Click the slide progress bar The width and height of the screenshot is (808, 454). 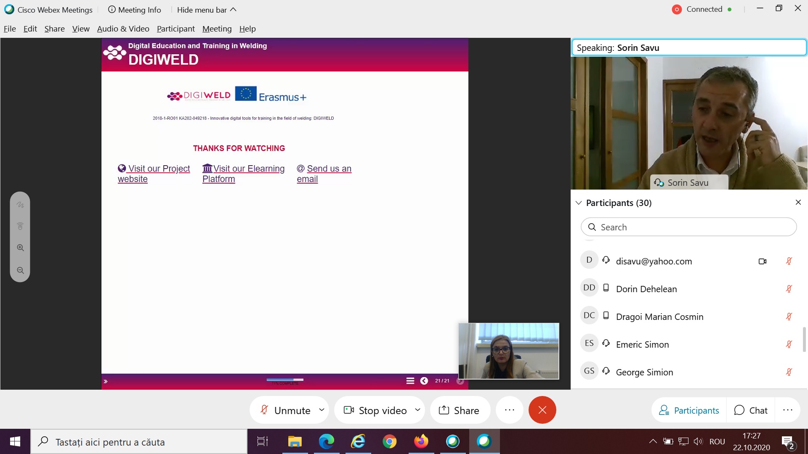(285, 380)
